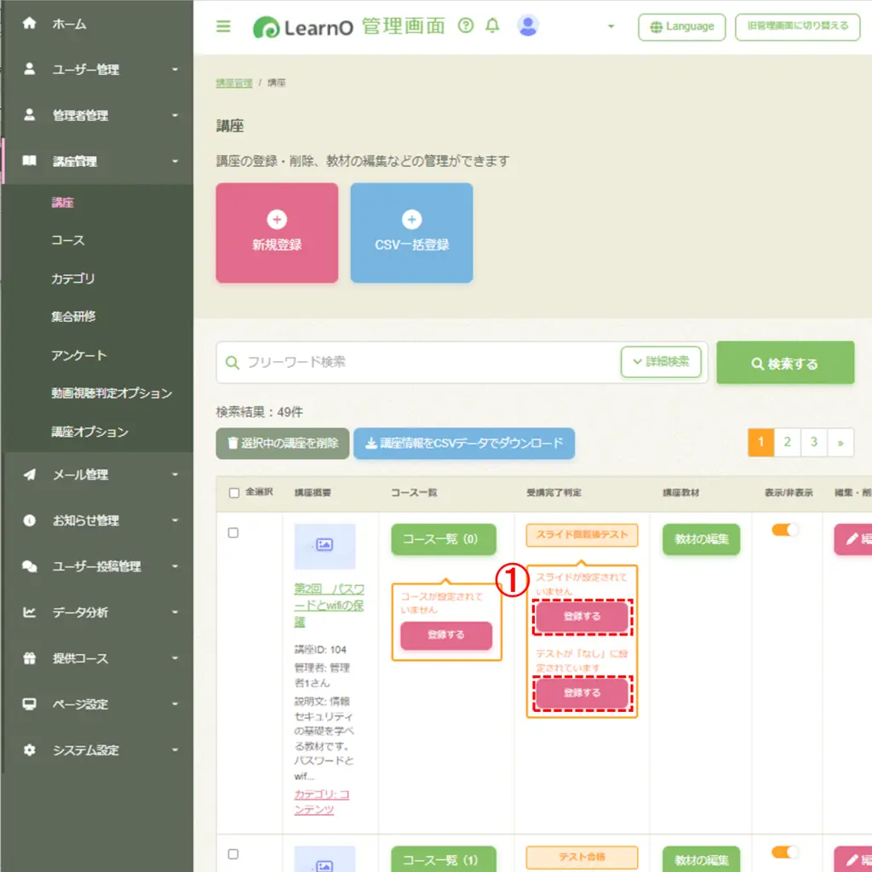Toggle visibility switch for first course
Image resolution: width=872 pixels, height=872 pixels.
coord(784,530)
